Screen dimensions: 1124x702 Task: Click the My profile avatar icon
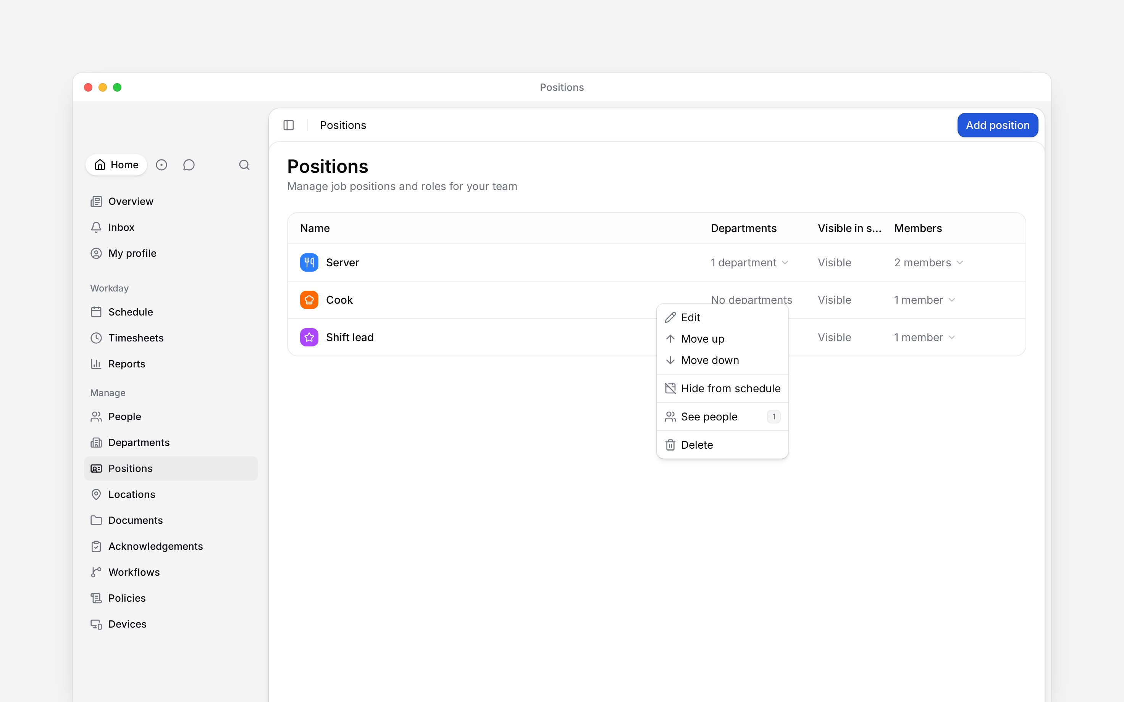point(96,253)
